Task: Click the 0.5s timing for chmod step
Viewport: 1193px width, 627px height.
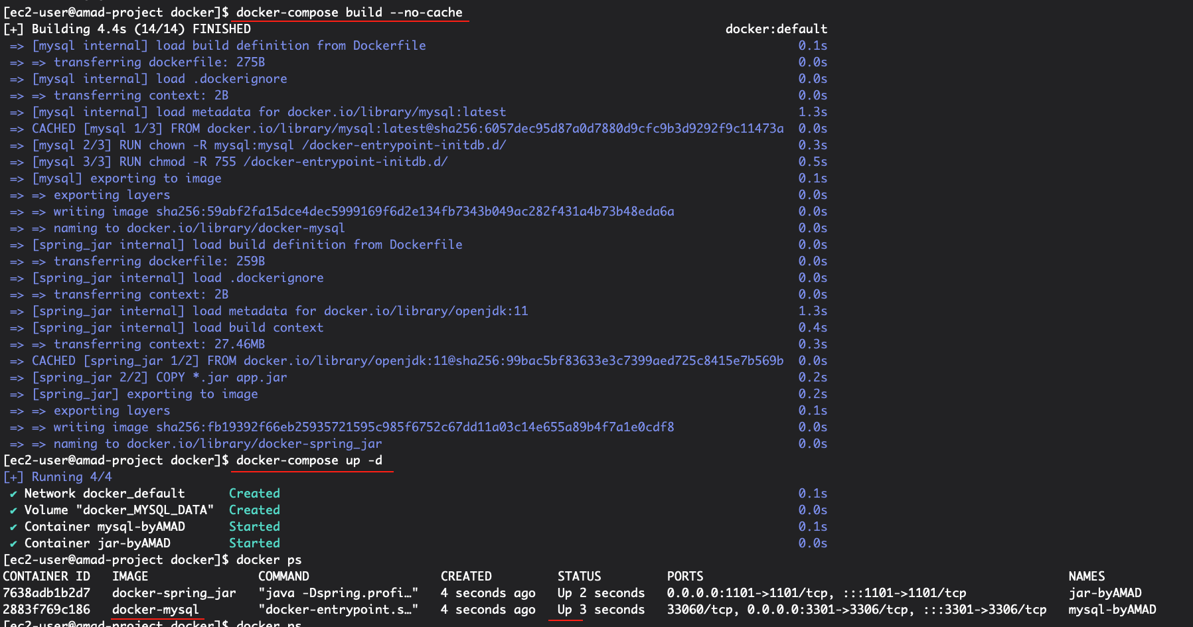Action: click(813, 161)
